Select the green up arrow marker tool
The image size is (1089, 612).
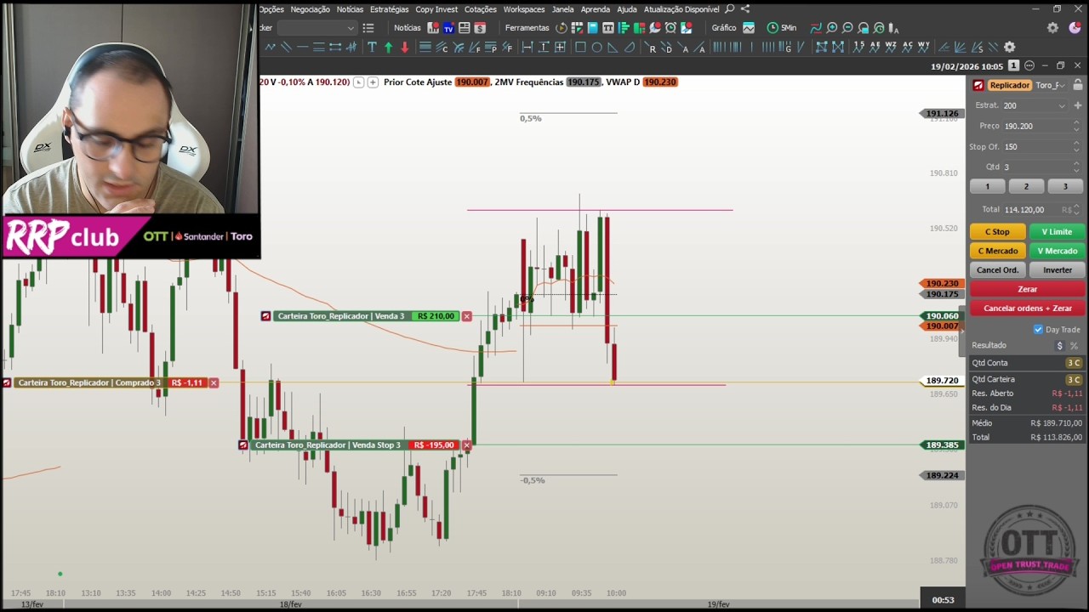click(388, 48)
